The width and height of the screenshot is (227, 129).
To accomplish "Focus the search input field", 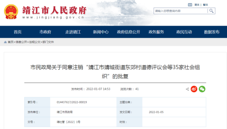I will 181,11.
